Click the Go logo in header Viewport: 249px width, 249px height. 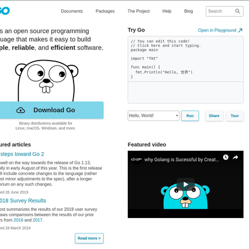4,11
